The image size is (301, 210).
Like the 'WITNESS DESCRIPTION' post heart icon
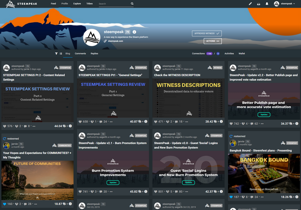point(156,122)
